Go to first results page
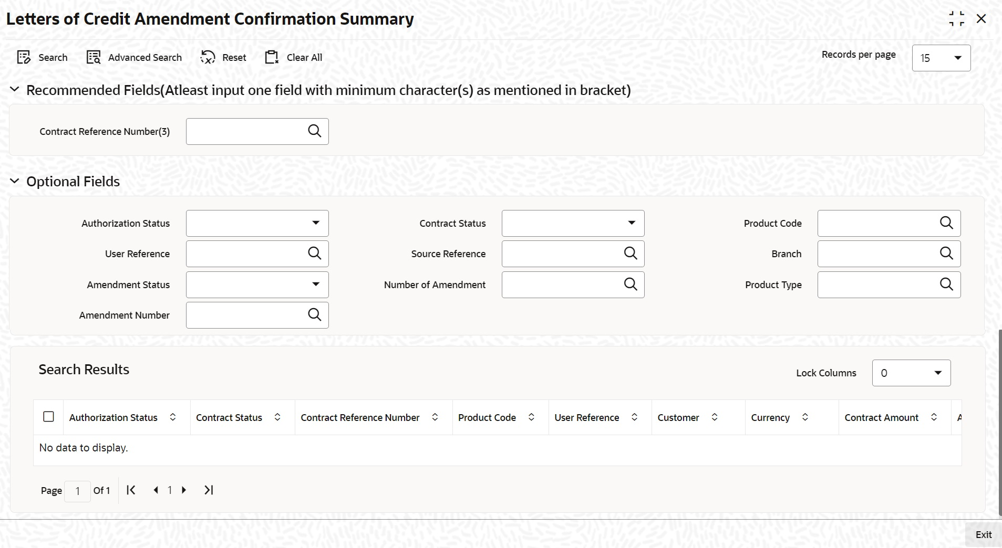 (131, 490)
